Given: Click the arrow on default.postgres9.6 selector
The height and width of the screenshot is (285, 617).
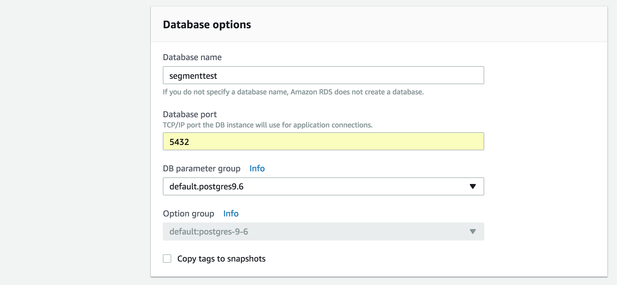Looking at the screenshot, I should 473,186.
